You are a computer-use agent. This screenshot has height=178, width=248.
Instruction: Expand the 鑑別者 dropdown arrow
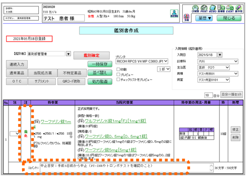click(x=68, y=54)
